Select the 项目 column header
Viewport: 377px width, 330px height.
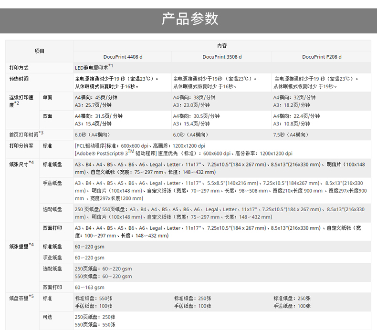pyautogui.click(x=40, y=51)
